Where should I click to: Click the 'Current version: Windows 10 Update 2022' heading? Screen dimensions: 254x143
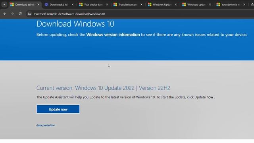coord(103,88)
